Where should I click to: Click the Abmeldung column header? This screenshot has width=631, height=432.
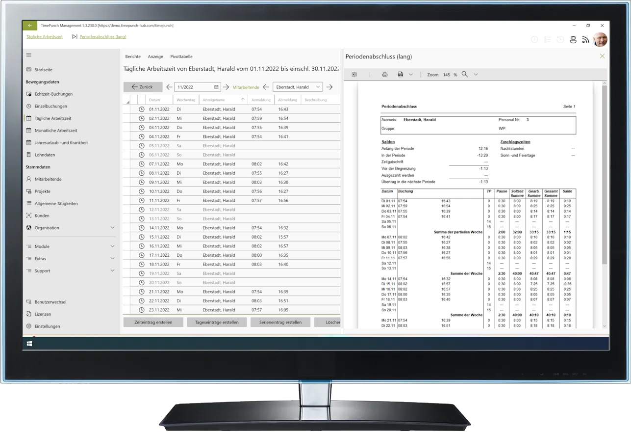tap(288, 100)
